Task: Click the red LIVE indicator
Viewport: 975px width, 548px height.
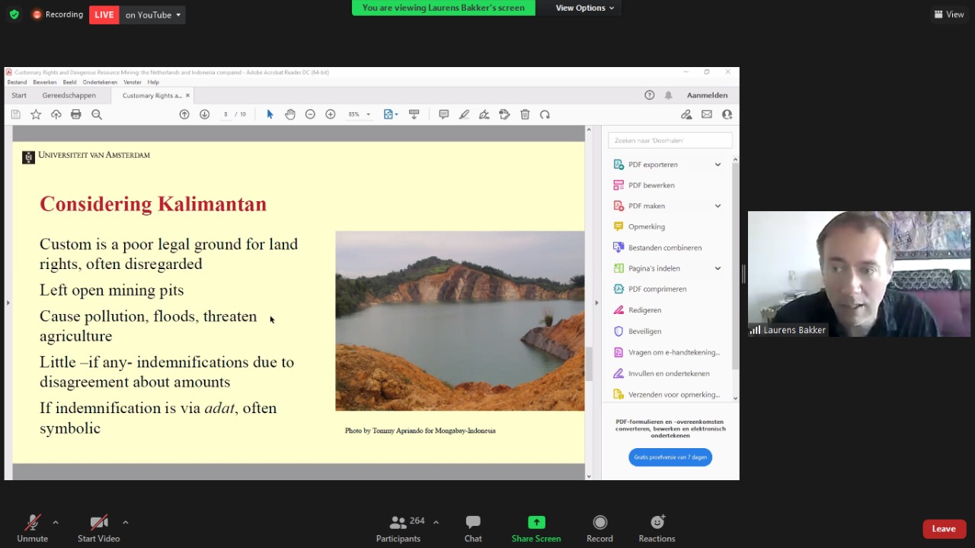Action: tap(104, 14)
